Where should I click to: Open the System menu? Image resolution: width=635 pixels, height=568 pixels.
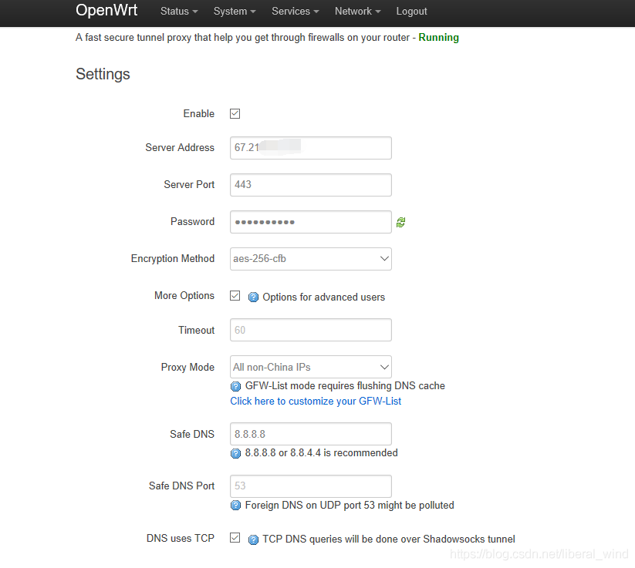click(x=235, y=12)
